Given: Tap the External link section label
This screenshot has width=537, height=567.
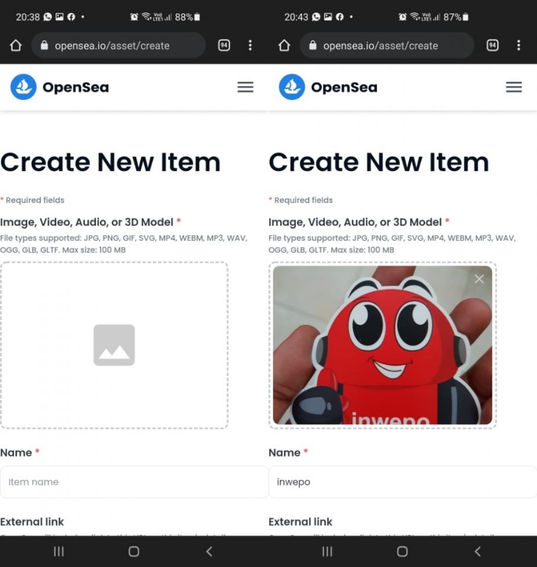Looking at the screenshot, I should pyautogui.click(x=33, y=522).
